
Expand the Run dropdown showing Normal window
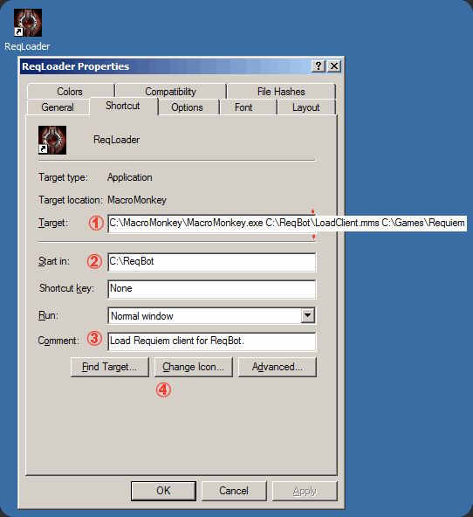click(308, 315)
